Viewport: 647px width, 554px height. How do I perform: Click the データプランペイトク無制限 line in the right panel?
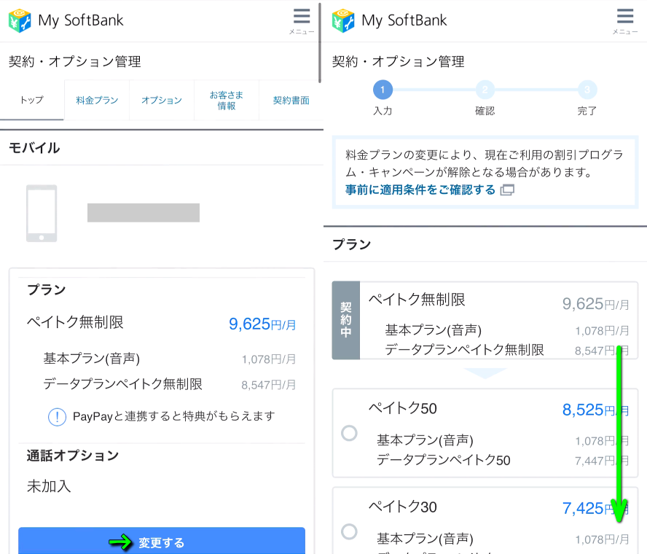(x=465, y=350)
